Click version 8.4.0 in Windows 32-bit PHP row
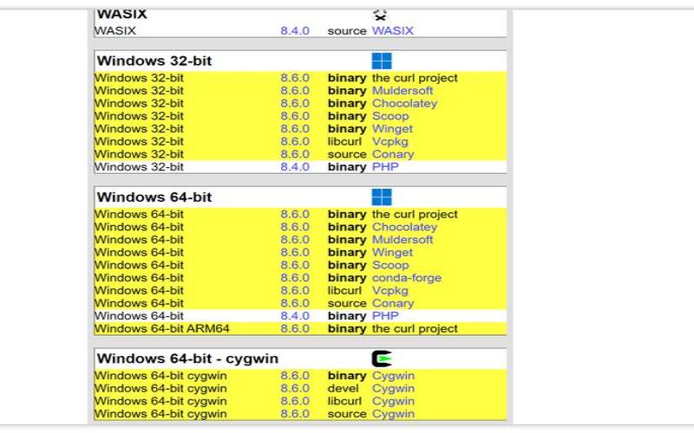 (295, 167)
